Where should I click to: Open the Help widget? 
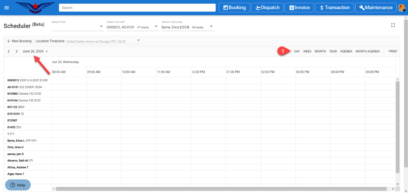pos(18,185)
